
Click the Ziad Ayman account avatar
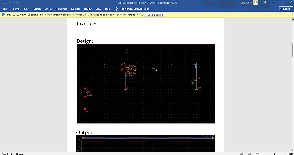click(255, 3)
